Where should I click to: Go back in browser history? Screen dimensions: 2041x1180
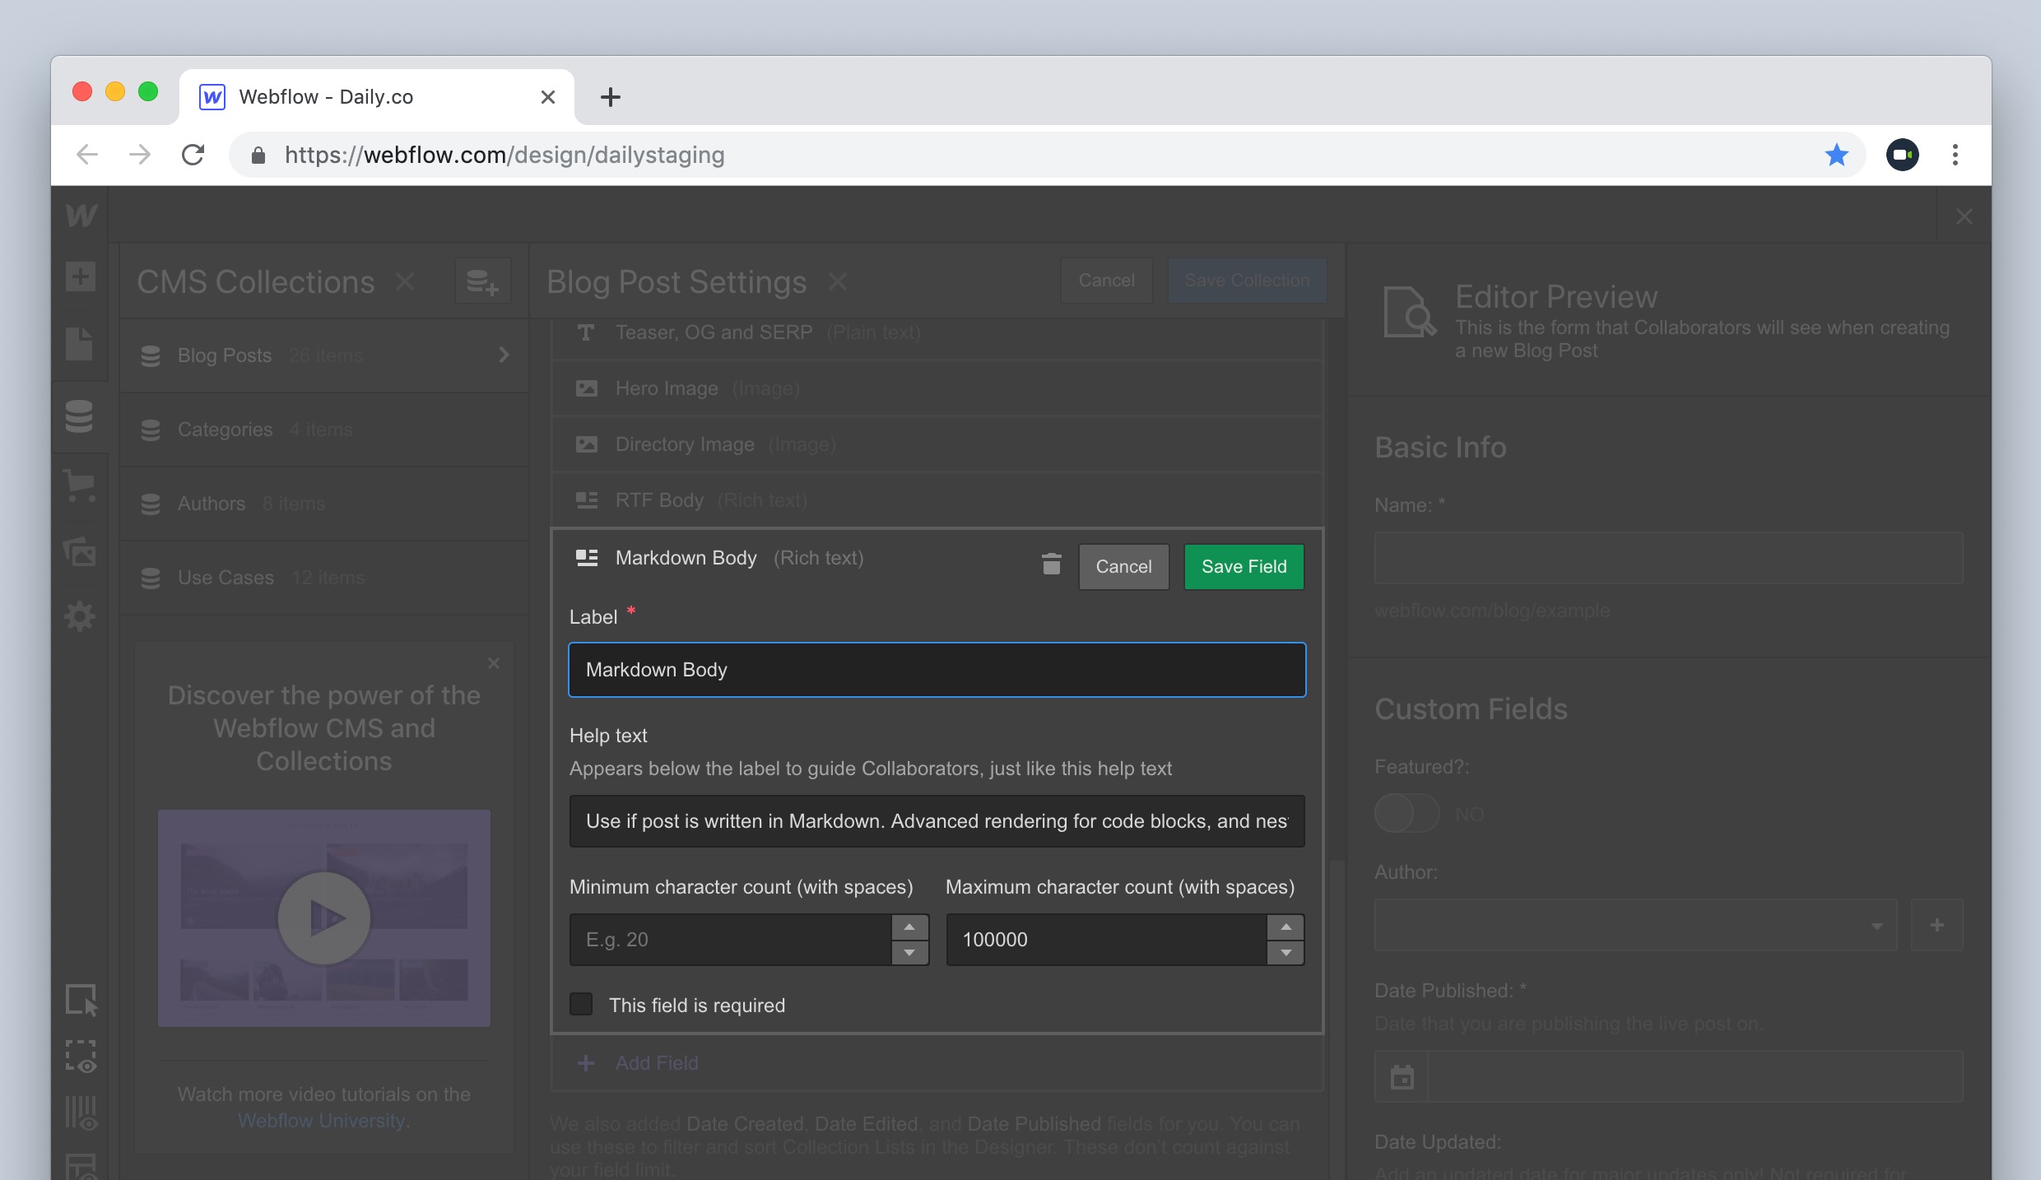coord(87,155)
